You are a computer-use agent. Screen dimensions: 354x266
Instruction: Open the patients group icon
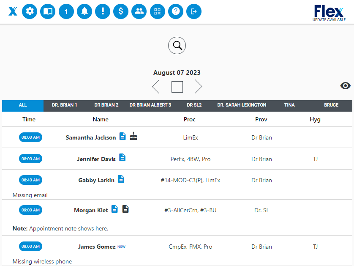click(x=139, y=11)
